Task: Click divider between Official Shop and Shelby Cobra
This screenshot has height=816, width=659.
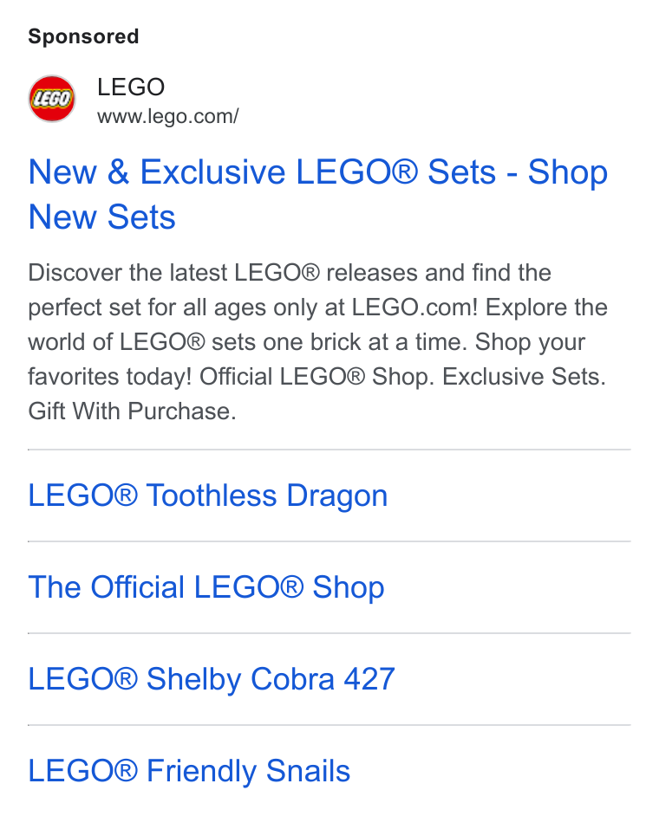Action: [329, 633]
